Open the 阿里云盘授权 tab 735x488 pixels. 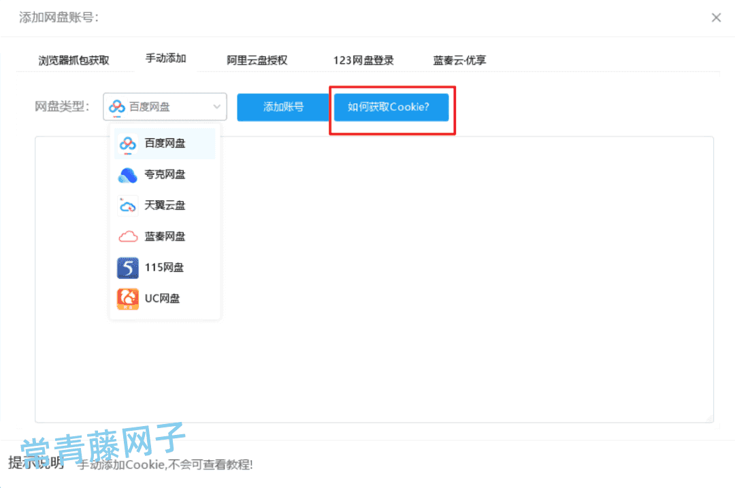click(x=257, y=61)
